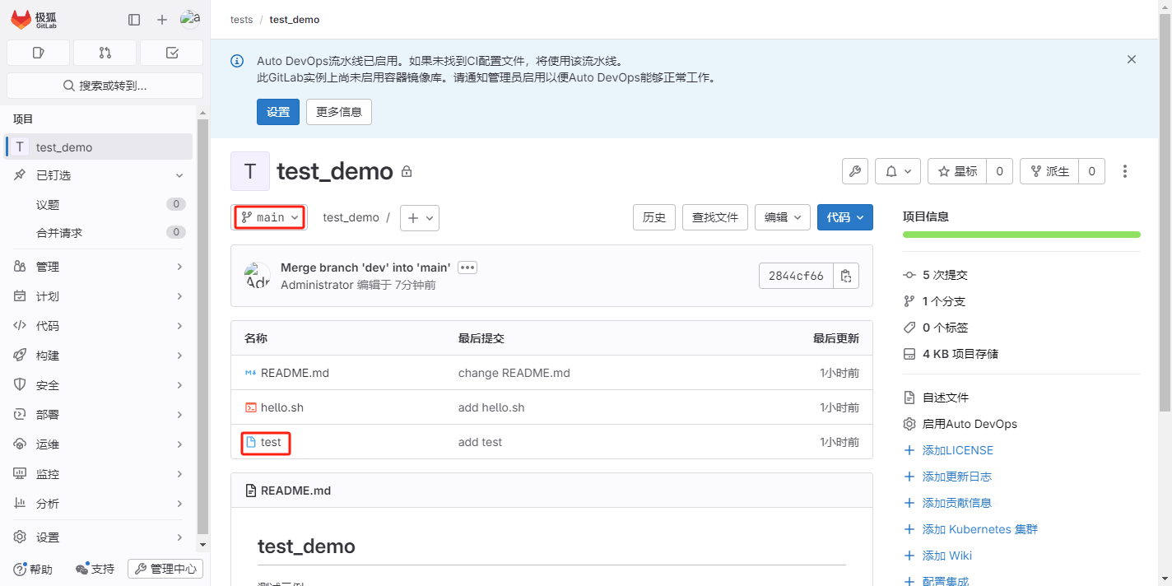Click the wrench admin icon button
This screenshot has height=586, width=1172.
click(854, 171)
